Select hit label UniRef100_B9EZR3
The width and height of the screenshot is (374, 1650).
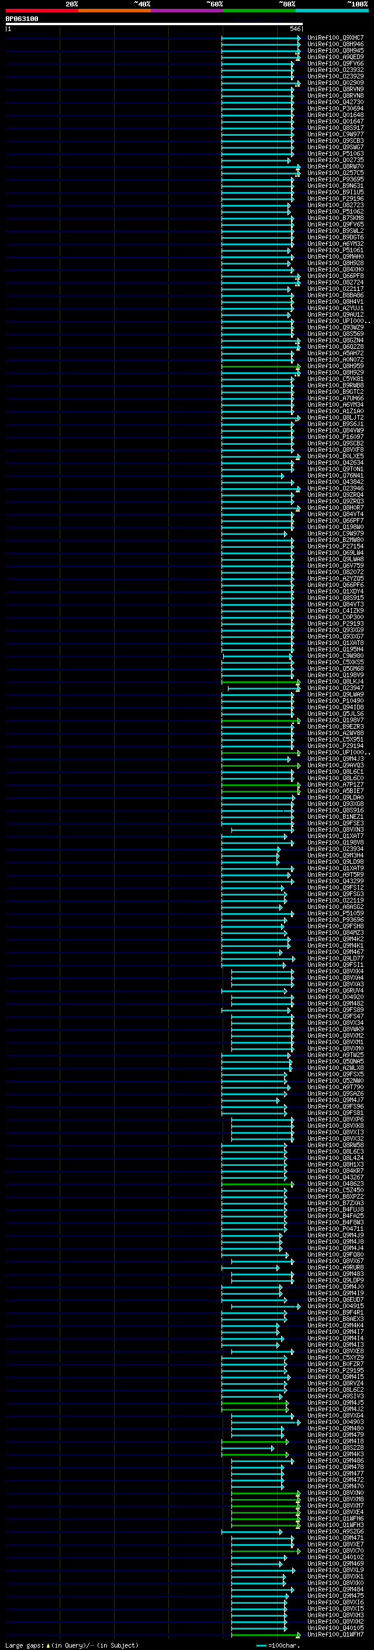pyautogui.click(x=335, y=726)
